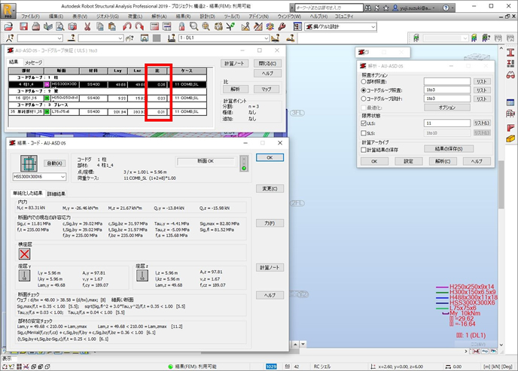Screen dimensions: 518x371
Task: Click the load case selection icon beside 1 : DL1
Action: point(172,38)
